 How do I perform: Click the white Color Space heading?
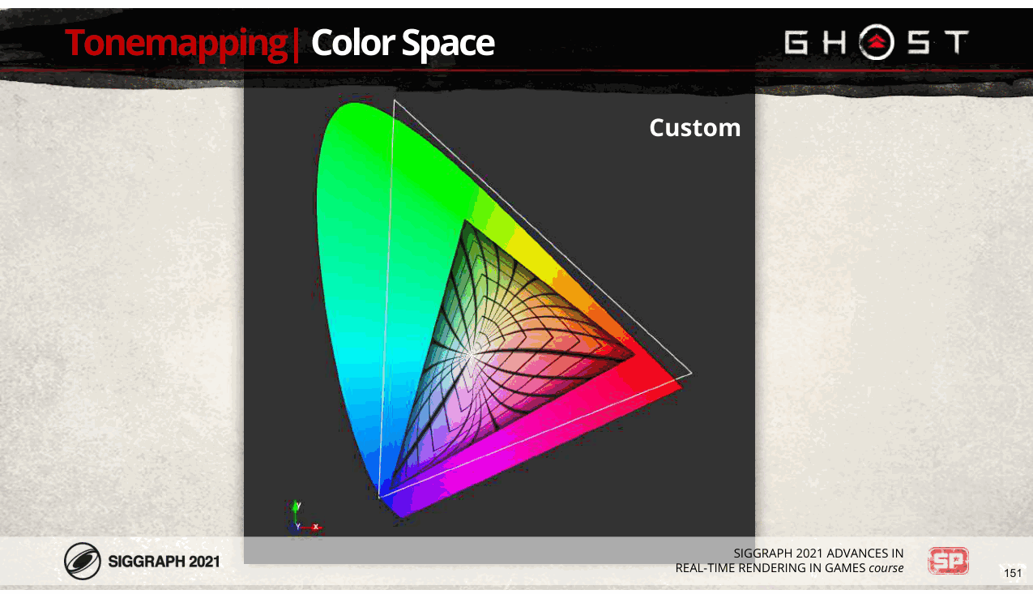coord(402,43)
